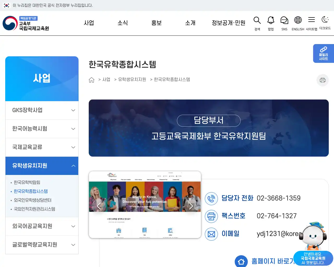Expand the 외국어공교육지원 sidebar section

(x=42, y=226)
